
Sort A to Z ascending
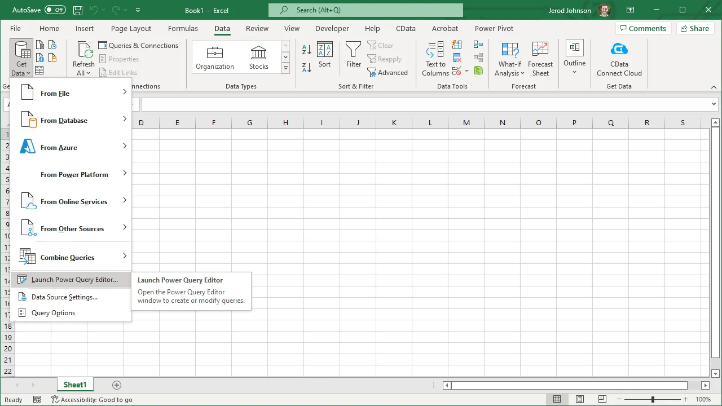point(307,50)
